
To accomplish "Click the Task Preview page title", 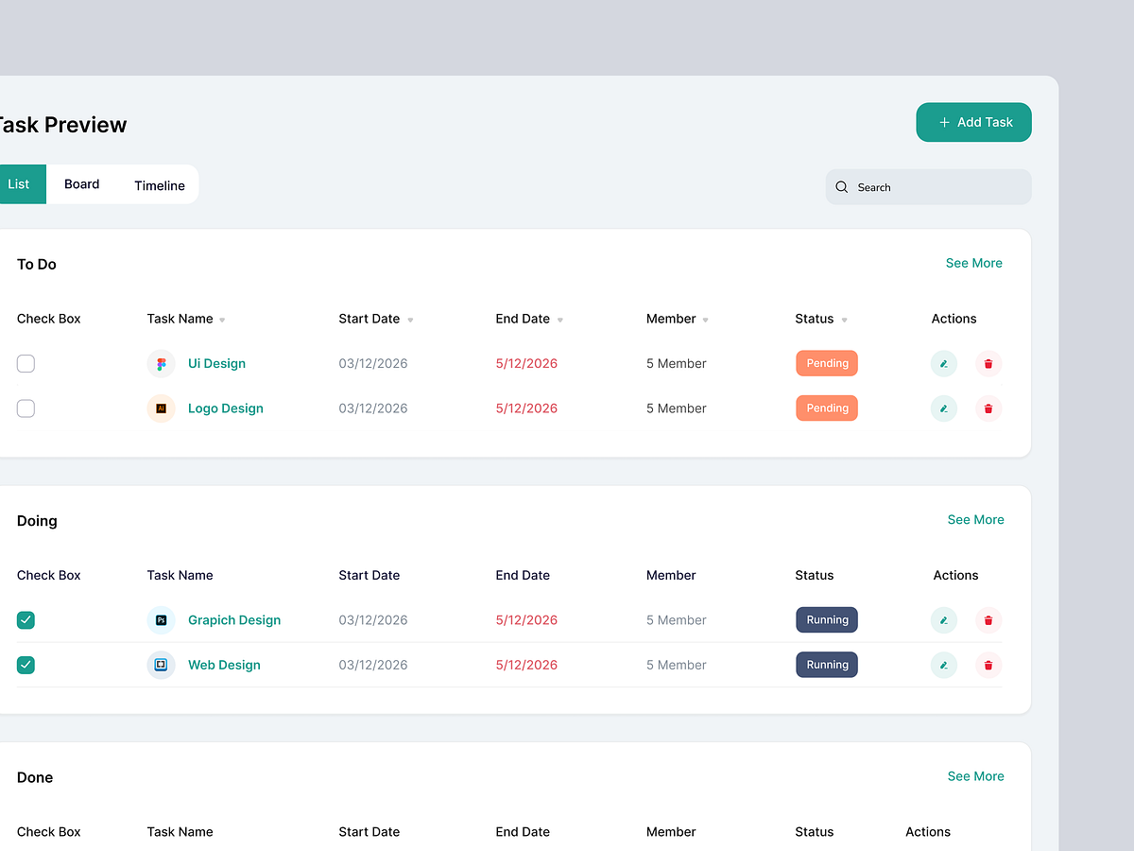I will [62, 125].
